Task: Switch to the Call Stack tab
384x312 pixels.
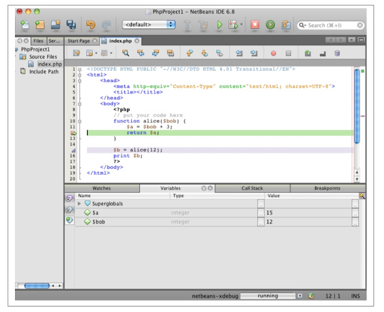Action: tap(252, 188)
